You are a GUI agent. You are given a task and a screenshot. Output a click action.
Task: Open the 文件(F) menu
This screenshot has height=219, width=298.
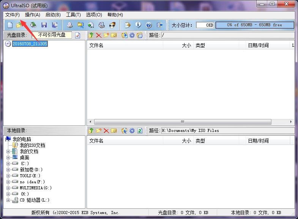[x=13, y=15]
